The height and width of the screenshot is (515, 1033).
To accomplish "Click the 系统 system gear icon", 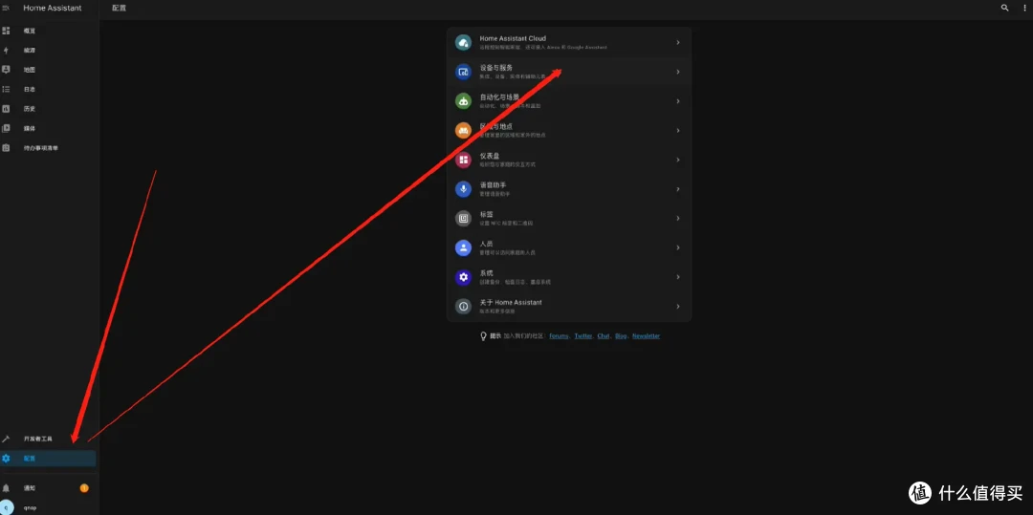I will pyautogui.click(x=463, y=277).
